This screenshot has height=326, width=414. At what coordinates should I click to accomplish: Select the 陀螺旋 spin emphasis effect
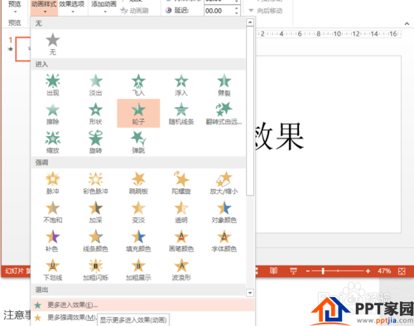(181, 182)
